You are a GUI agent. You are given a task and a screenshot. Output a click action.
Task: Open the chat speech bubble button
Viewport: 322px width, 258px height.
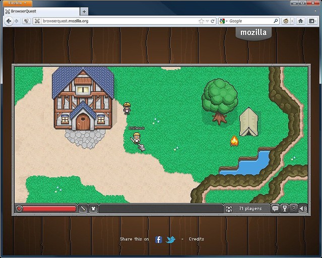pos(275,209)
